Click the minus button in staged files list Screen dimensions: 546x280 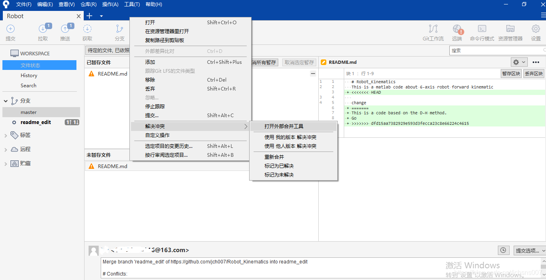pos(313,74)
